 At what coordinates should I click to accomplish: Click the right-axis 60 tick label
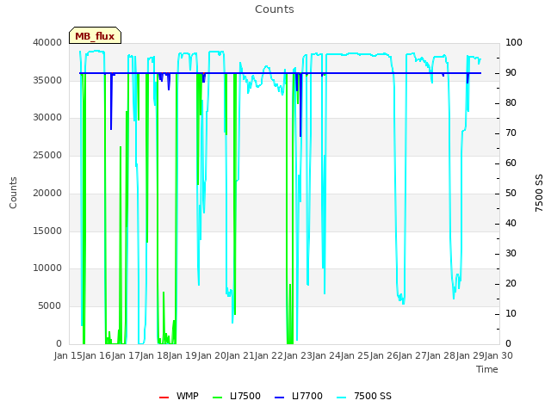tap(511, 163)
